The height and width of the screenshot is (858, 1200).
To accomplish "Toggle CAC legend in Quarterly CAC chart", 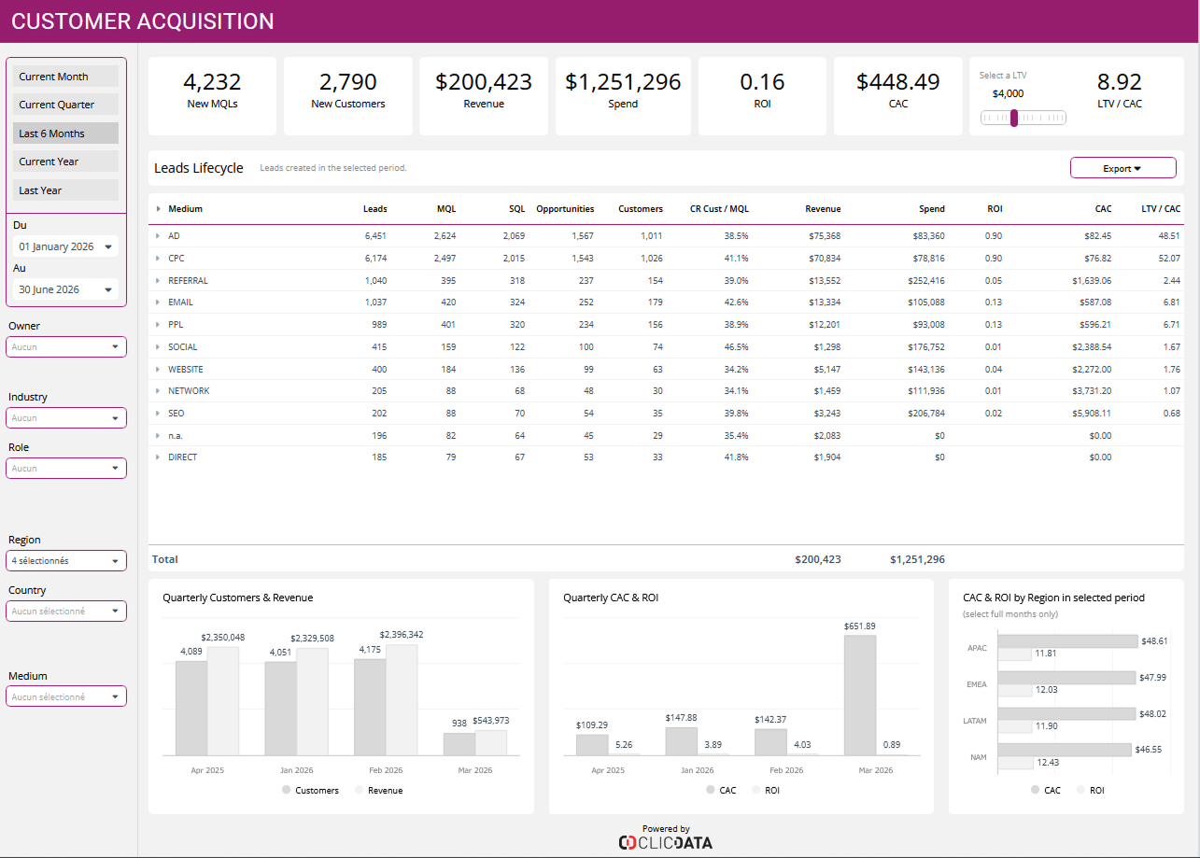I will [720, 790].
